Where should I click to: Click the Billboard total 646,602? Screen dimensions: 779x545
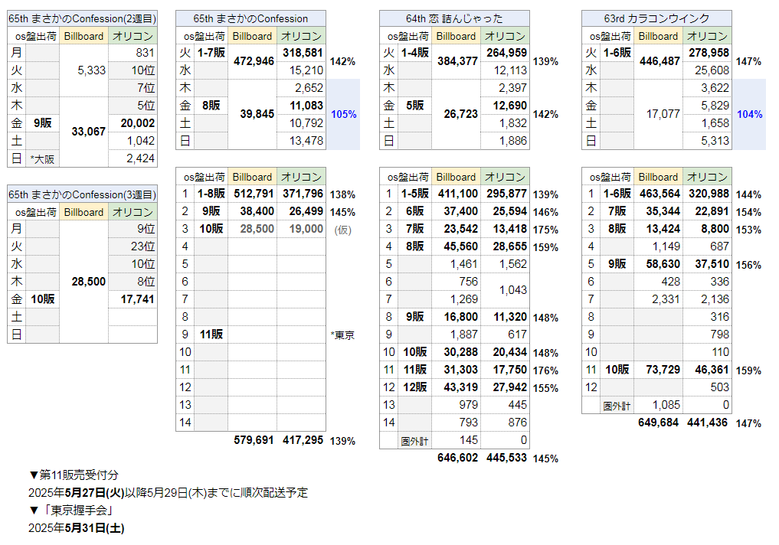[457, 458]
